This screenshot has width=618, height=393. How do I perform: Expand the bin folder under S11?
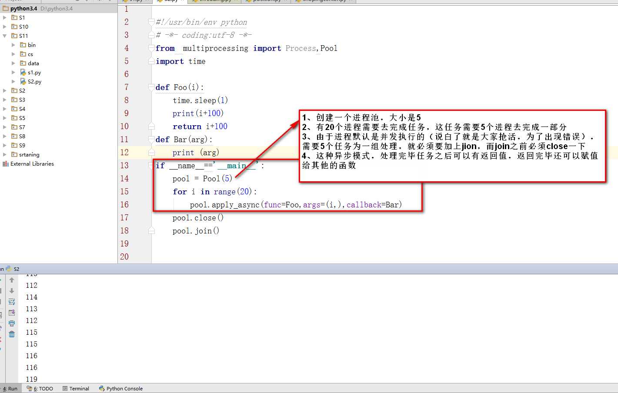click(x=13, y=45)
